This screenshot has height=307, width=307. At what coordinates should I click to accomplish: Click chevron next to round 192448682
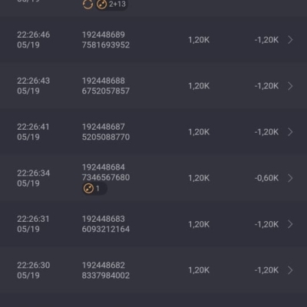(x=290, y=270)
